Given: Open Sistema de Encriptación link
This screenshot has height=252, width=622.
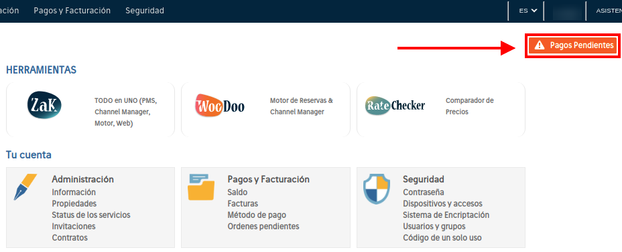Looking at the screenshot, I should tap(446, 215).
